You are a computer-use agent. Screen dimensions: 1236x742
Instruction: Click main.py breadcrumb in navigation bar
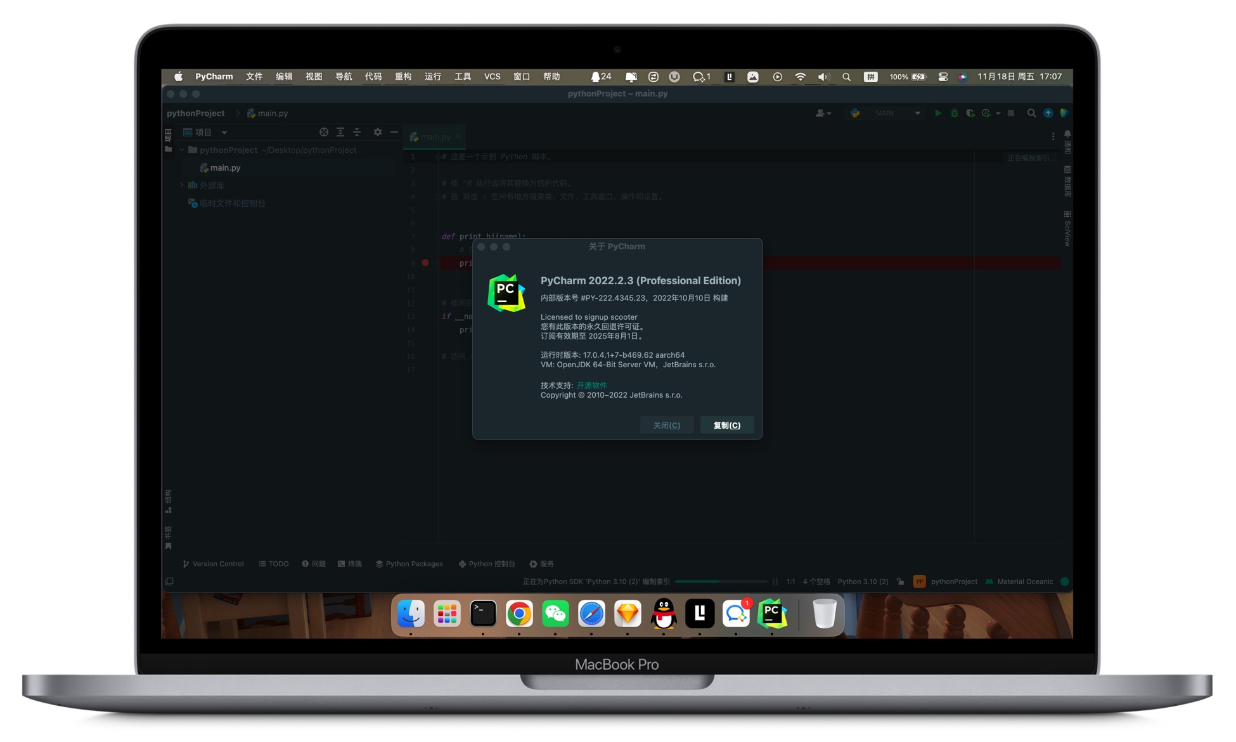[x=267, y=114]
